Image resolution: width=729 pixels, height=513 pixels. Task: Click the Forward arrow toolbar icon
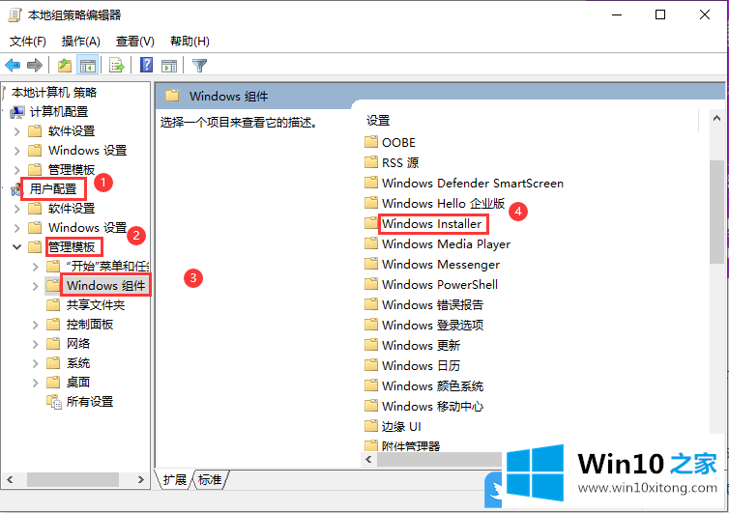click(x=35, y=65)
